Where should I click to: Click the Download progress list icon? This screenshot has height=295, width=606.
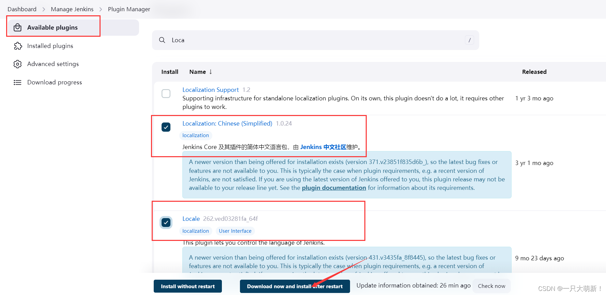point(17,82)
